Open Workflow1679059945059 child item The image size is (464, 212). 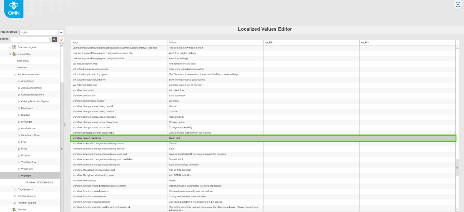(39, 183)
